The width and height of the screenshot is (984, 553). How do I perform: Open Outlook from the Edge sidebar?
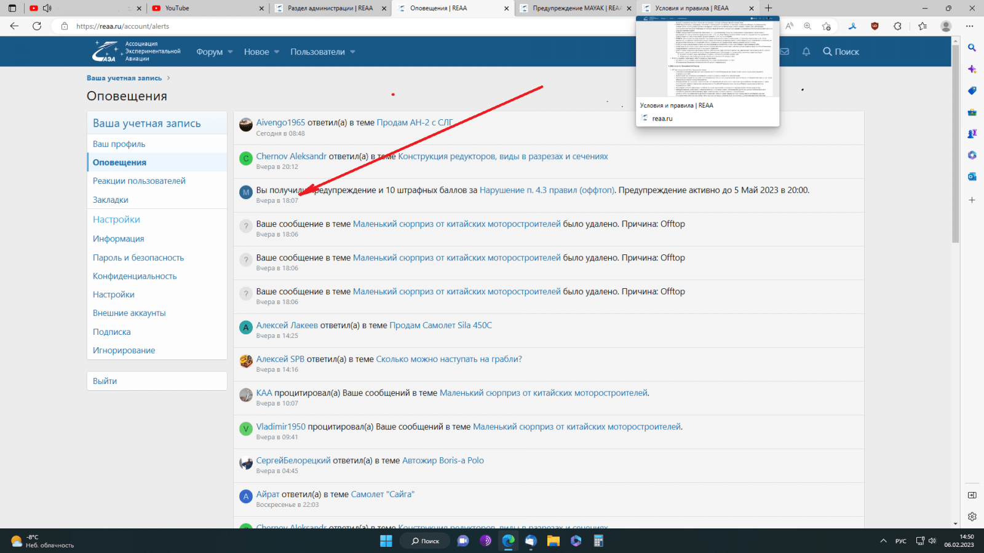click(x=972, y=177)
